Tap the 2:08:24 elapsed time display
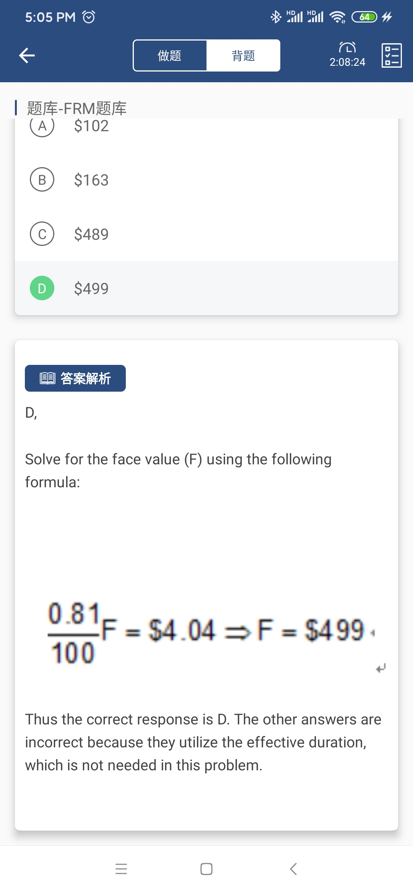This screenshot has height=895, width=413. 347,62
